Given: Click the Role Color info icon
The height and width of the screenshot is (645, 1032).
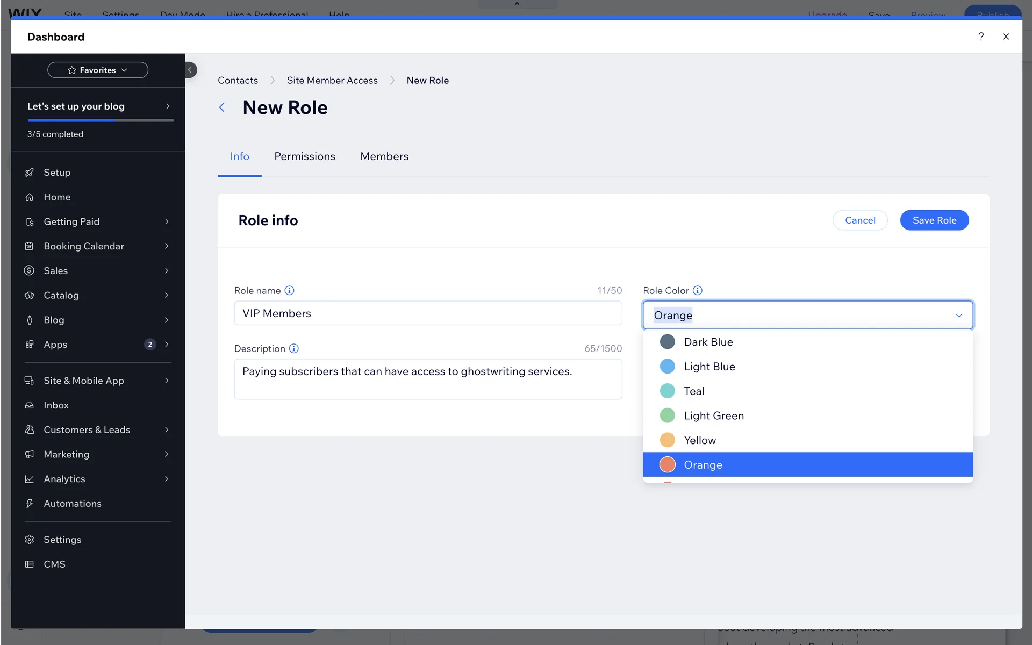Looking at the screenshot, I should click(698, 291).
